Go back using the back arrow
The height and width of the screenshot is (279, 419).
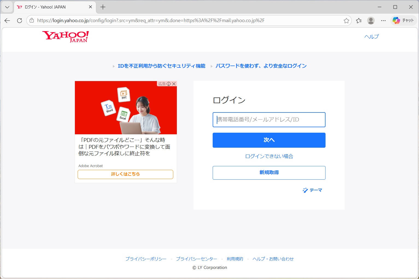tap(7, 20)
